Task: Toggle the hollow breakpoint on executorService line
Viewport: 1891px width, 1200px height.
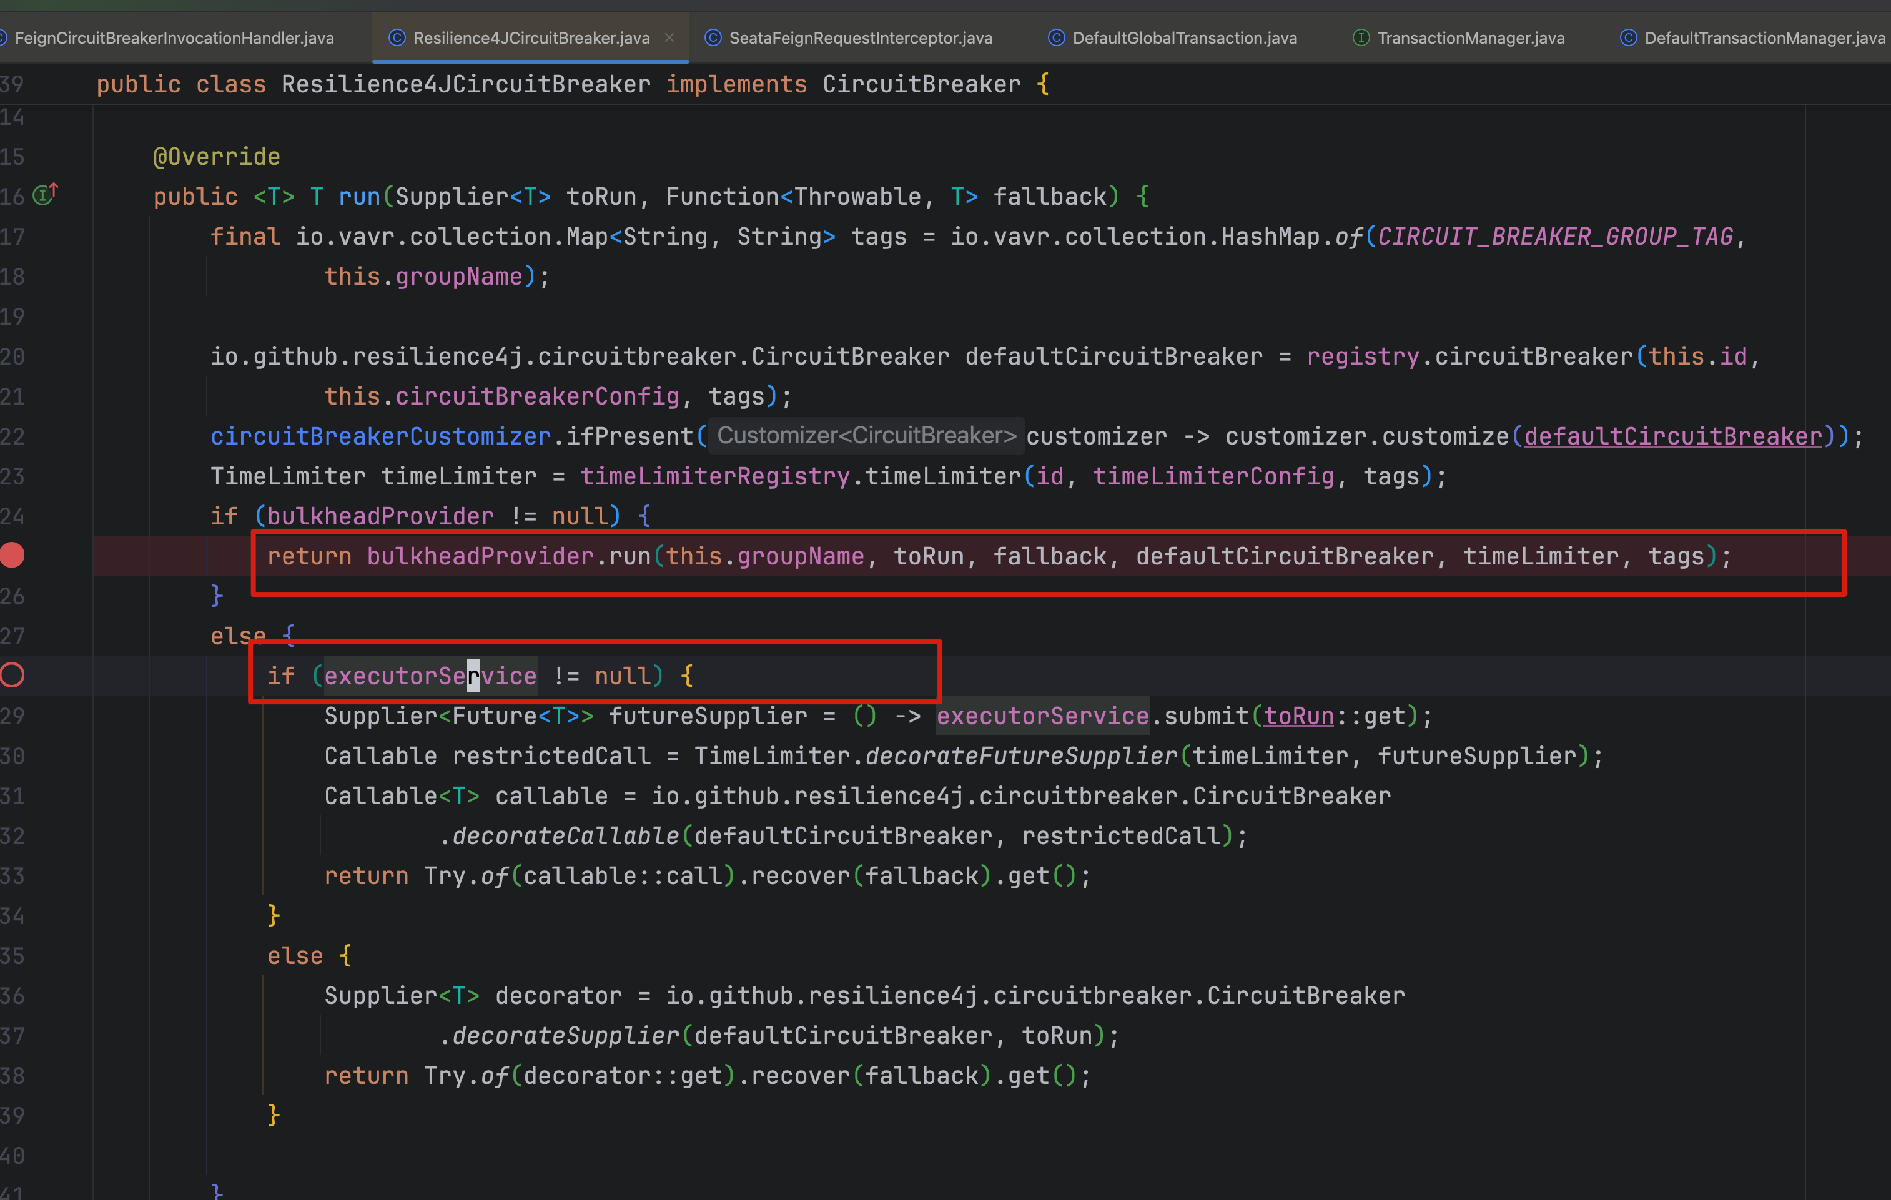Action: tap(12, 674)
